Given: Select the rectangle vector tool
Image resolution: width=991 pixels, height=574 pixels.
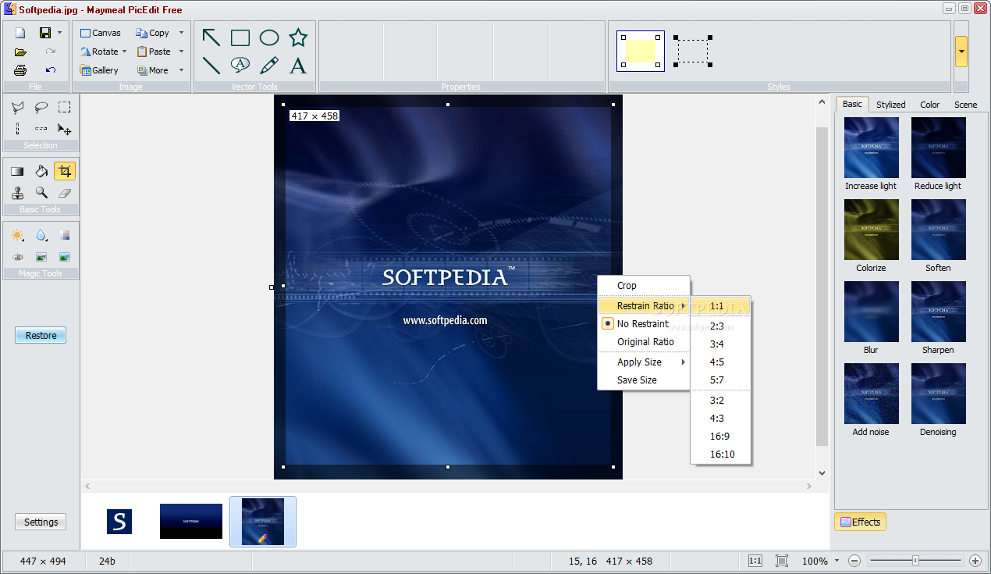Looking at the screenshot, I should tap(240, 37).
